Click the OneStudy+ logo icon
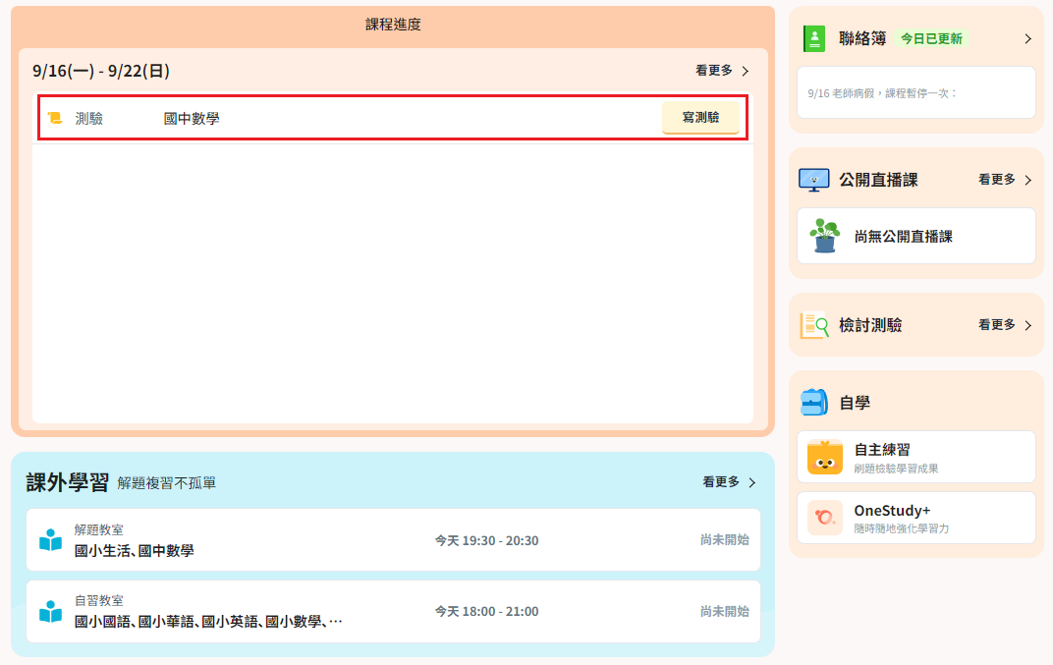Image resolution: width=1053 pixels, height=665 pixels. tap(825, 518)
